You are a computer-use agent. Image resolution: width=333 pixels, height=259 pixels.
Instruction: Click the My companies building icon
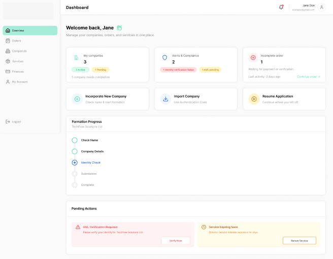(x=76, y=57)
